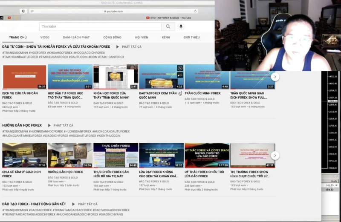This screenshot has width=341, height=222.
Task: Click PHÁT TẤT CẢ for Hoạt Động Gắn Kết
Action: 88,204
